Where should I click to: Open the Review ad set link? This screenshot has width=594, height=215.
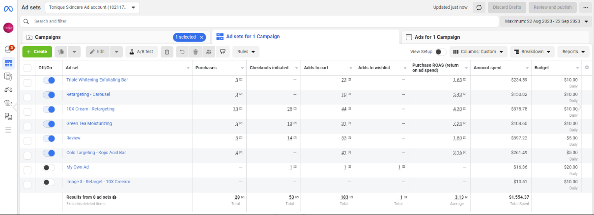pos(73,138)
